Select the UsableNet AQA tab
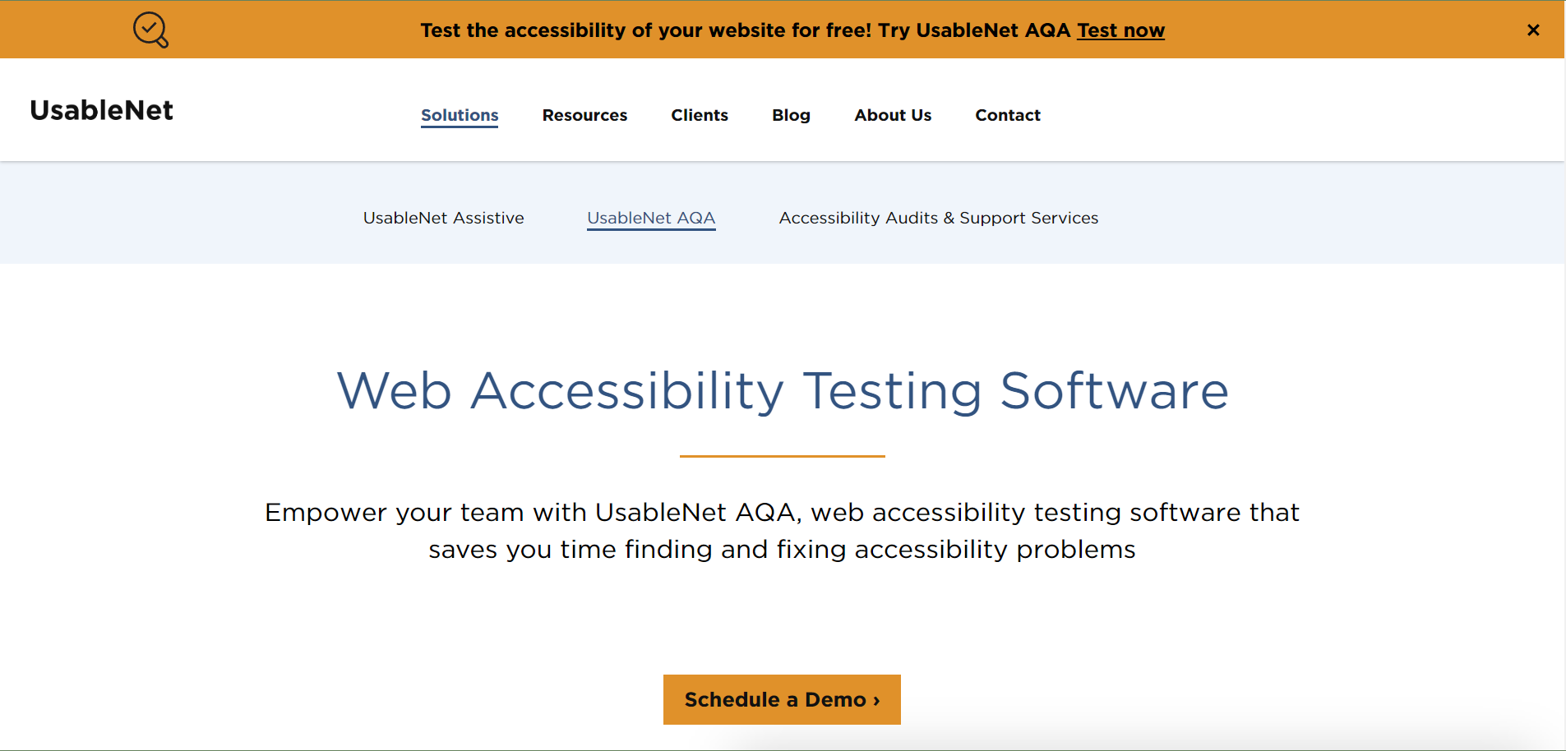The image size is (1566, 751). click(650, 218)
